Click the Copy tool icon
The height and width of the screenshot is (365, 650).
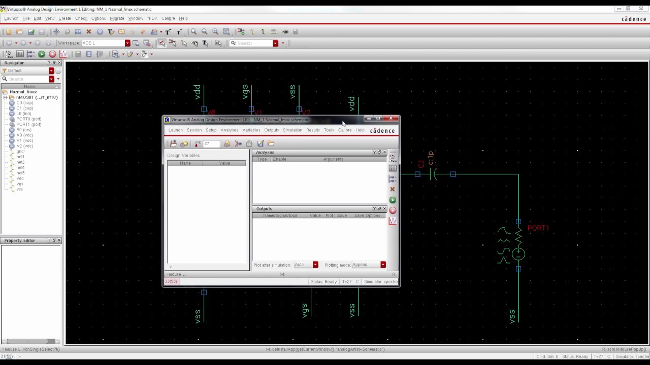coord(67,31)
